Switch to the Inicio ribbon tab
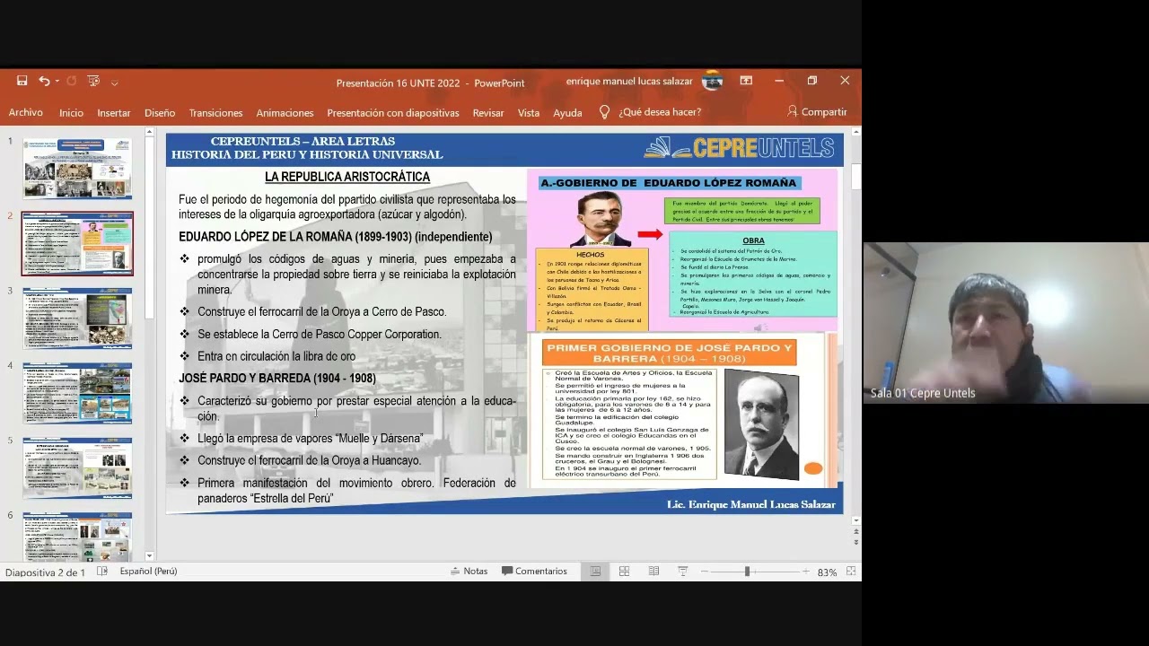This screenshot has height=646, width=1149. click(x=71, y=112)
